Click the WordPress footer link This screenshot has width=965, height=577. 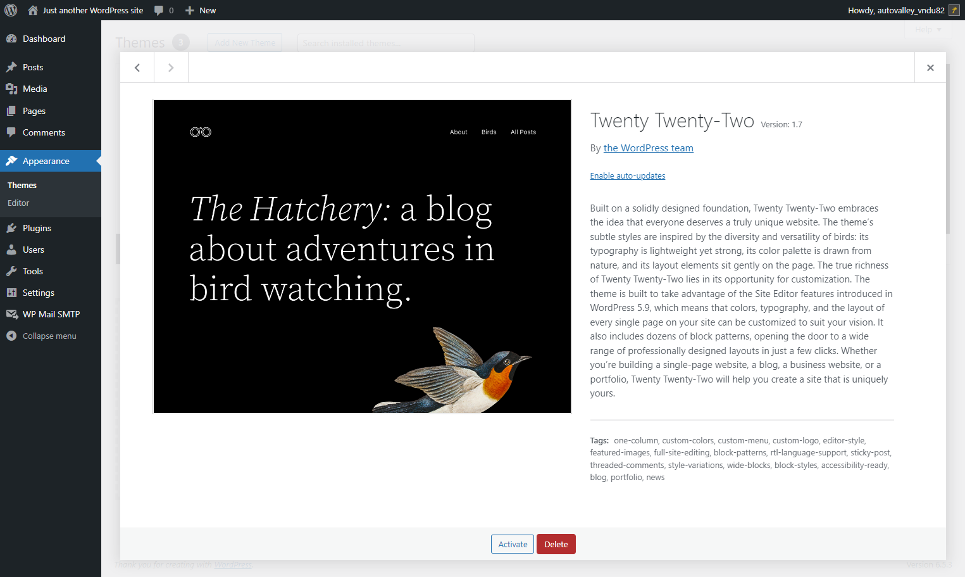coord(233,564)
